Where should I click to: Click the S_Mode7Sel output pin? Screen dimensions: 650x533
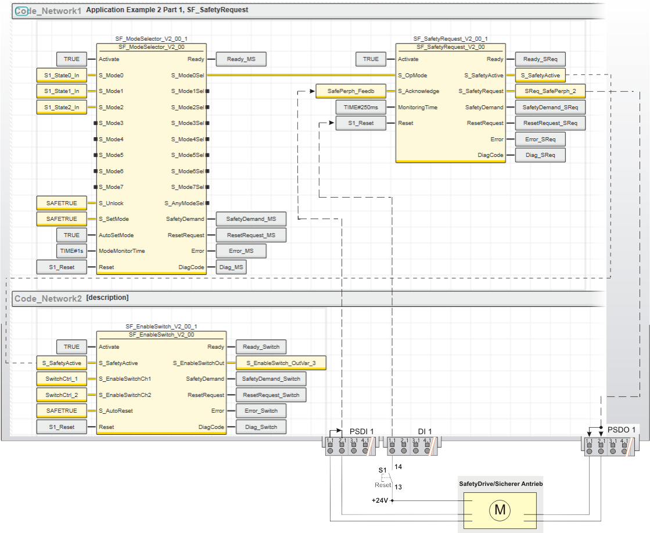pyautogui.click(x=207, y=187)
